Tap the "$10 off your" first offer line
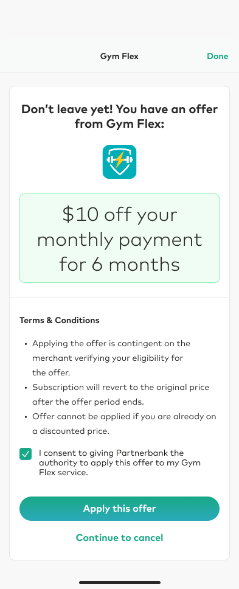Screen dimensions: 239x589 [x=119, y=214]
